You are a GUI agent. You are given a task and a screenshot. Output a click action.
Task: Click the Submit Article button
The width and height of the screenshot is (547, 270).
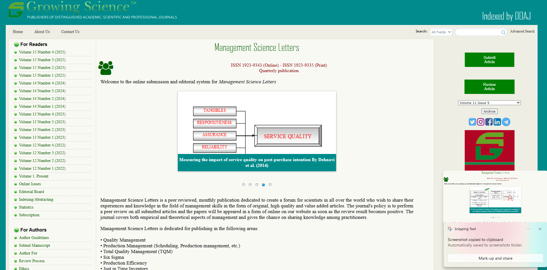(x=489, y=60)
